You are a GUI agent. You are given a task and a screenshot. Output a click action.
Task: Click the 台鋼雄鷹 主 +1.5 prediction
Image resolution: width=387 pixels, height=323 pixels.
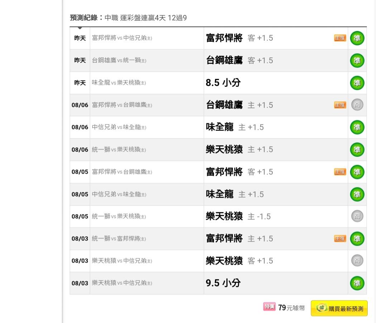pyautogui.click(x=239, y=105)
